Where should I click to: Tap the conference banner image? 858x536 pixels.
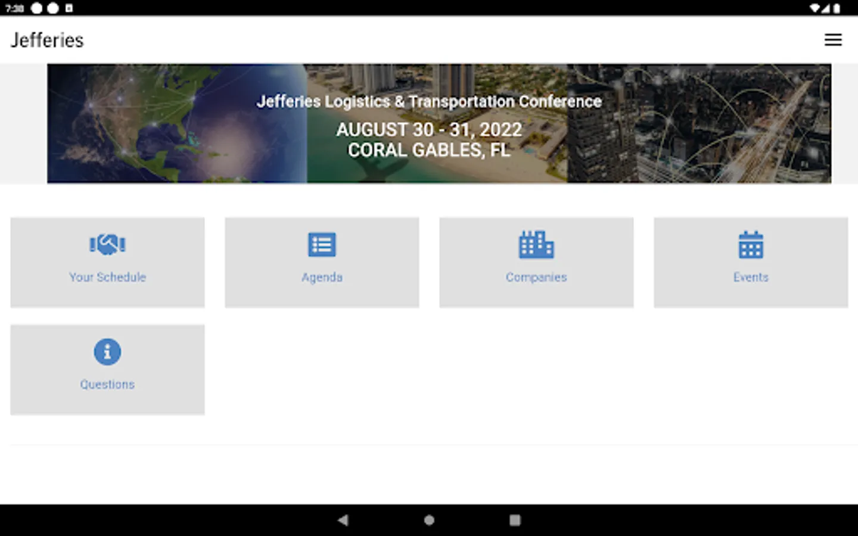(x=439, y=123)
